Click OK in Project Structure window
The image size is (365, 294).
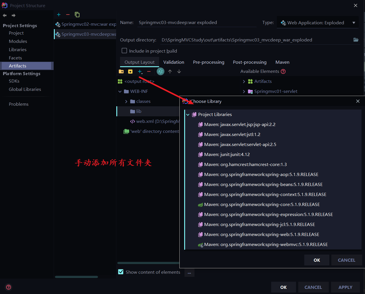click(x=283, y=287)
